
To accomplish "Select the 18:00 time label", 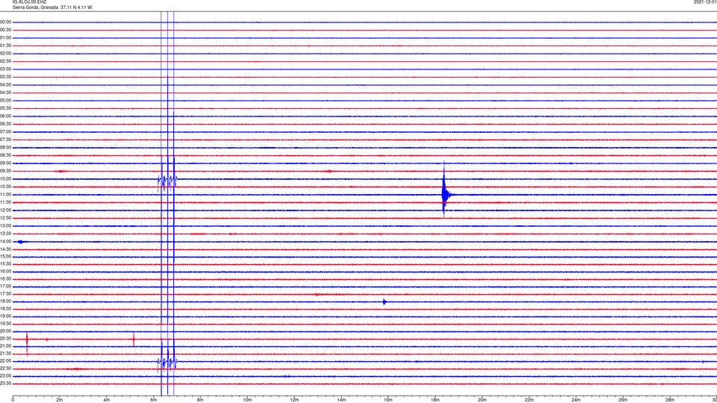I will tap(5, 302).
